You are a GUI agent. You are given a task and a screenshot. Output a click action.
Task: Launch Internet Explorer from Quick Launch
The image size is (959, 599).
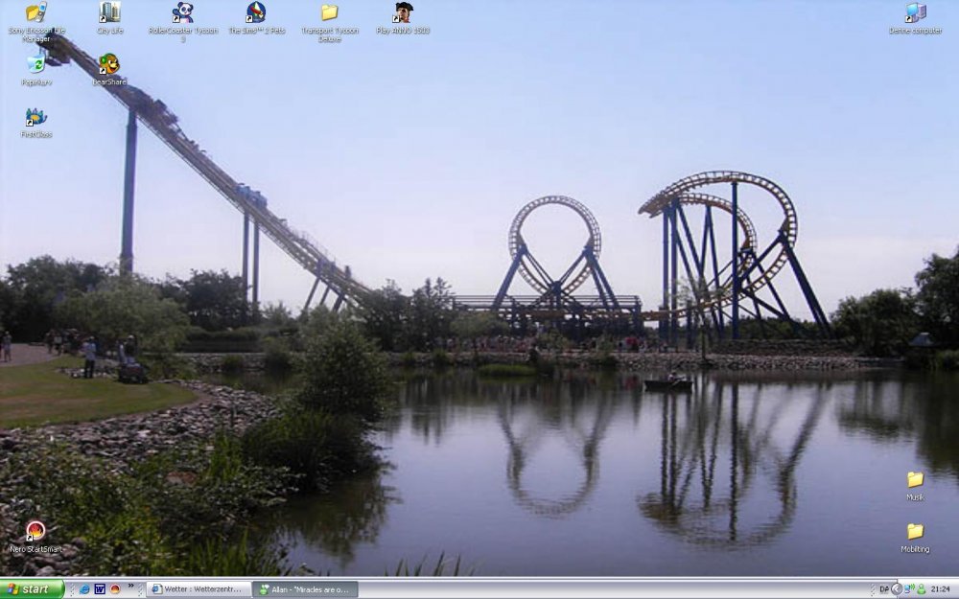[84, 589]
